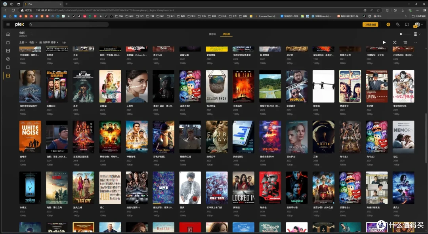Open the browser history icon
Viewport: 428px width, 234px height.
tap(395, 10)
